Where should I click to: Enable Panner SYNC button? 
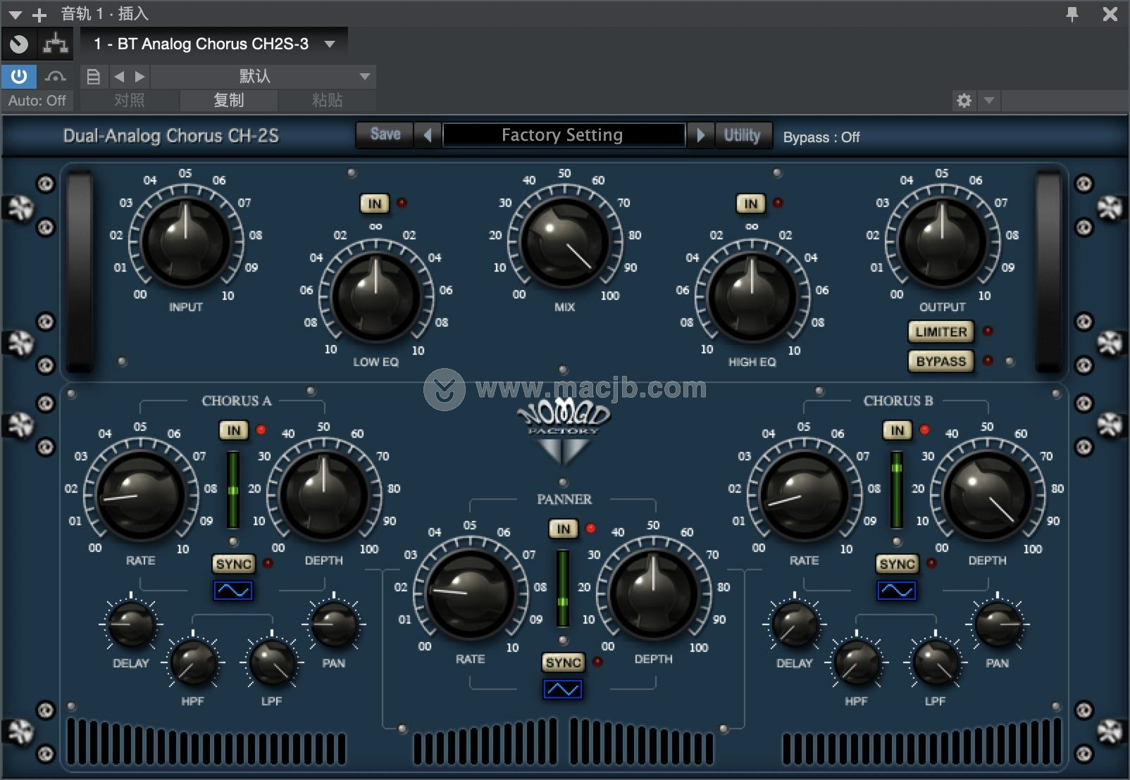(x=564, y=662)
